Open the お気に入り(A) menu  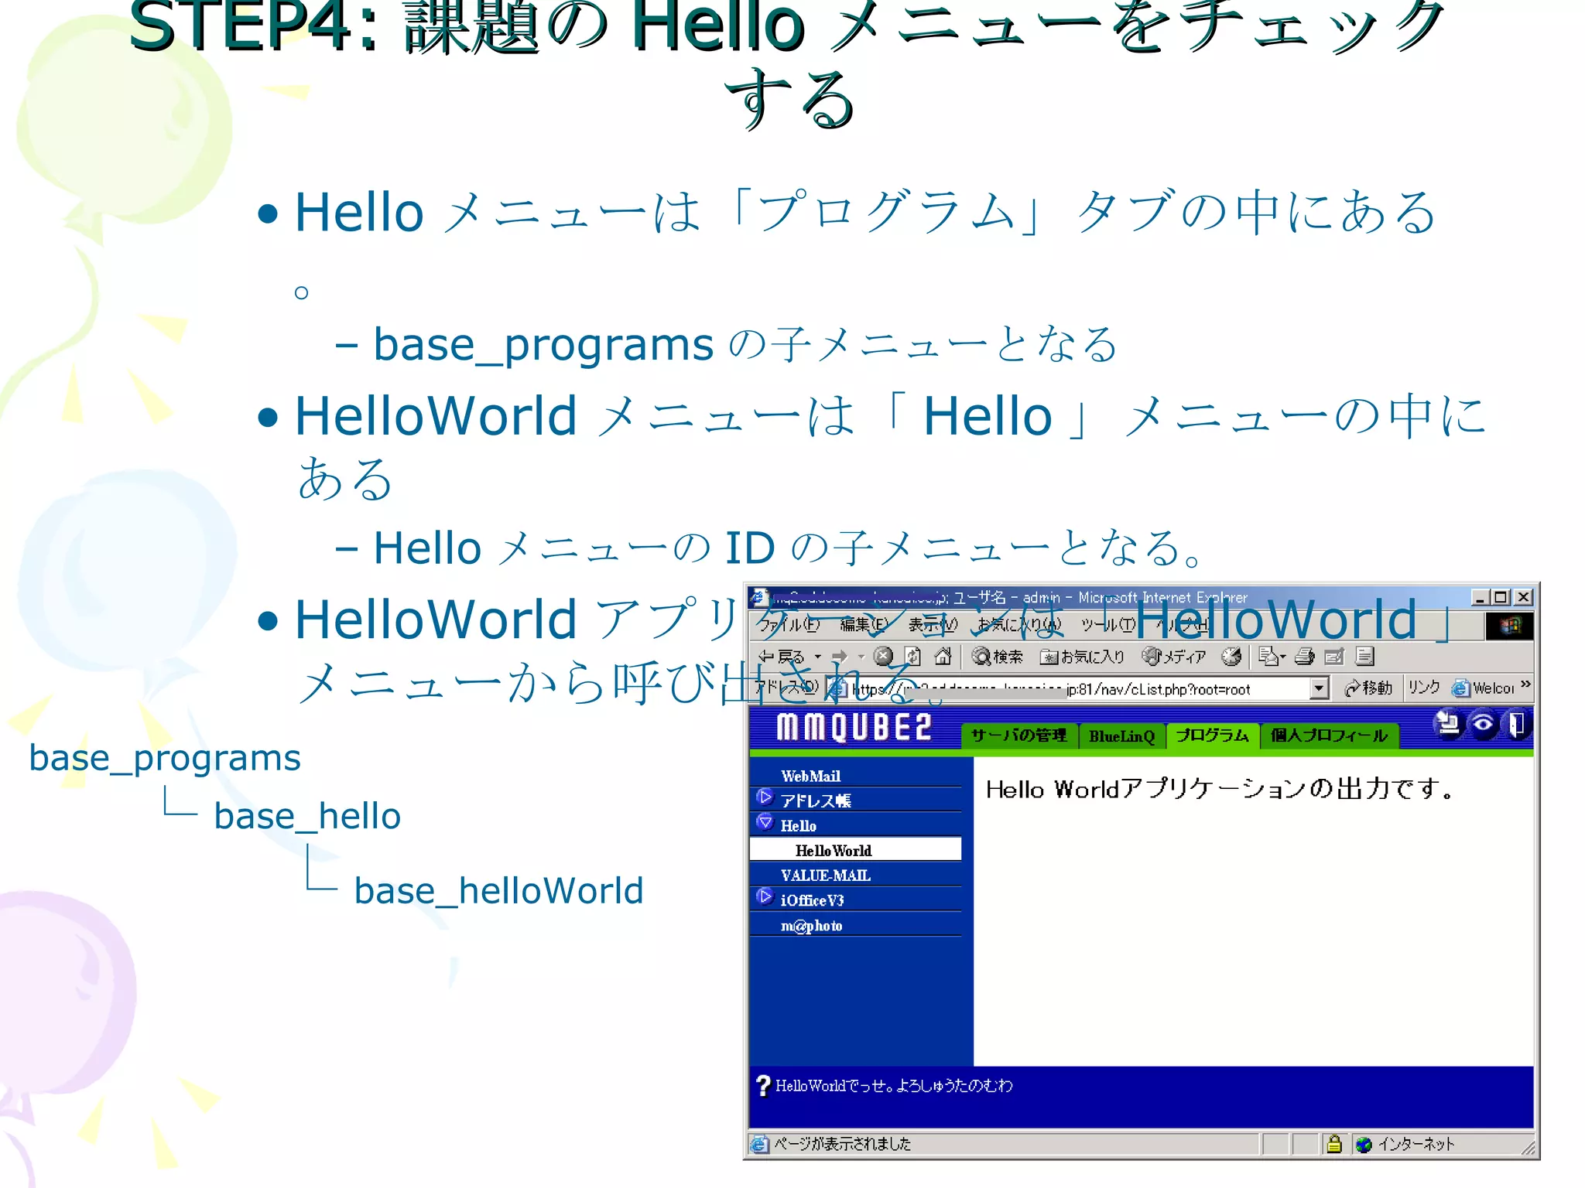point(1020,624)
